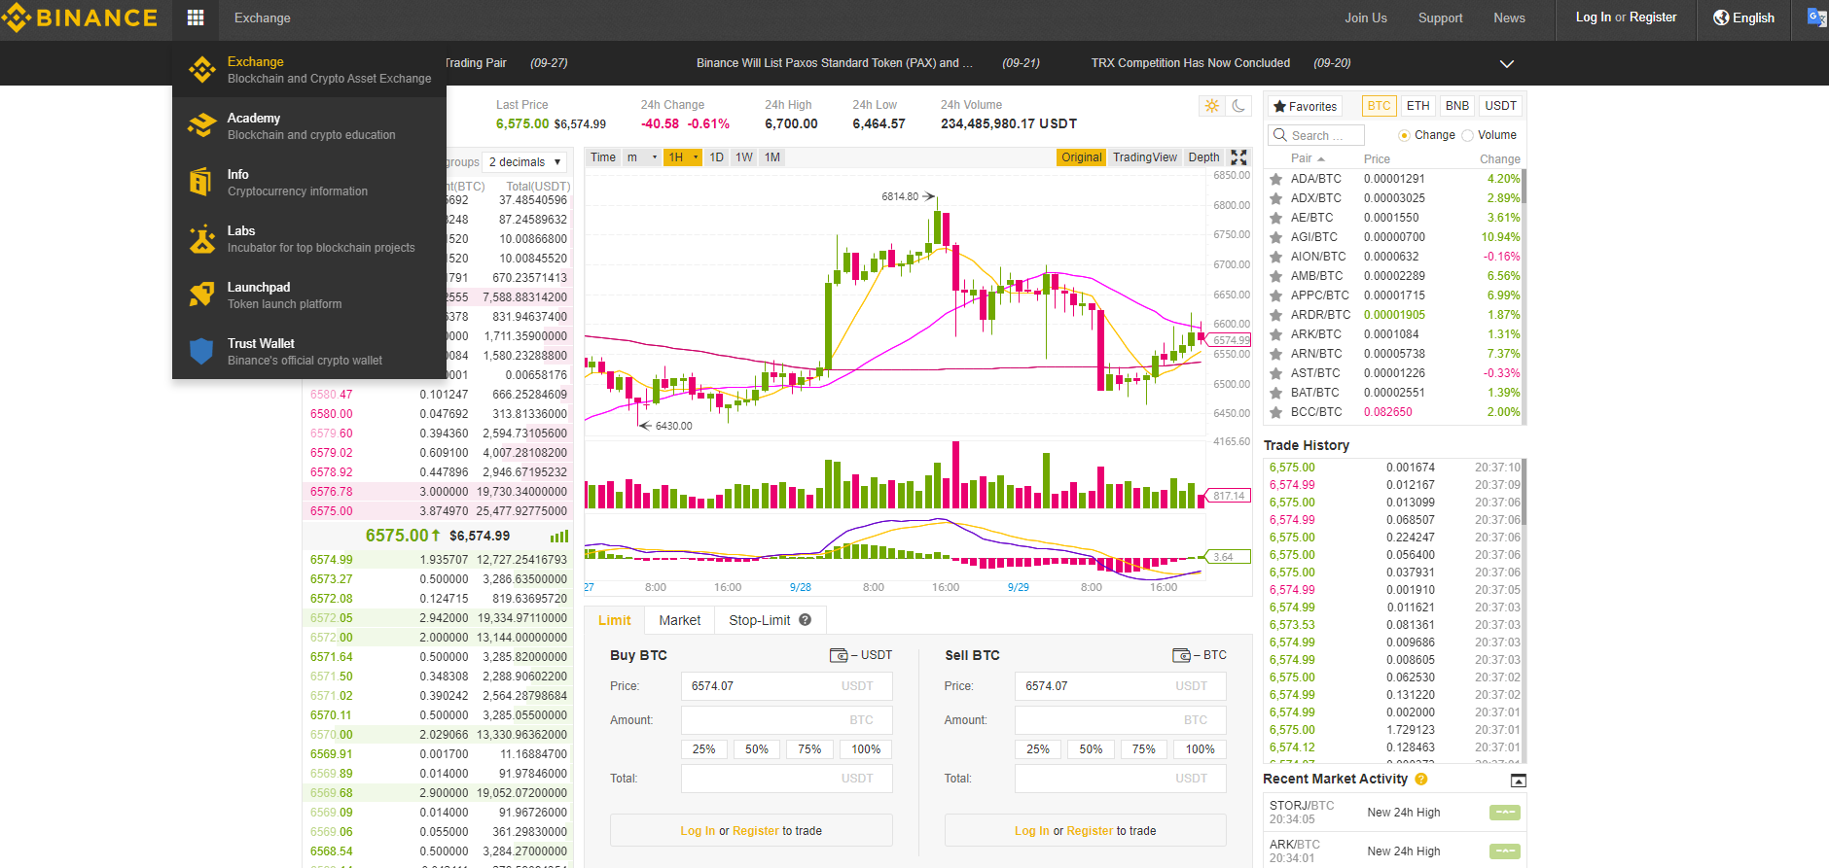Switch to the Market order tab

point(679,620)
